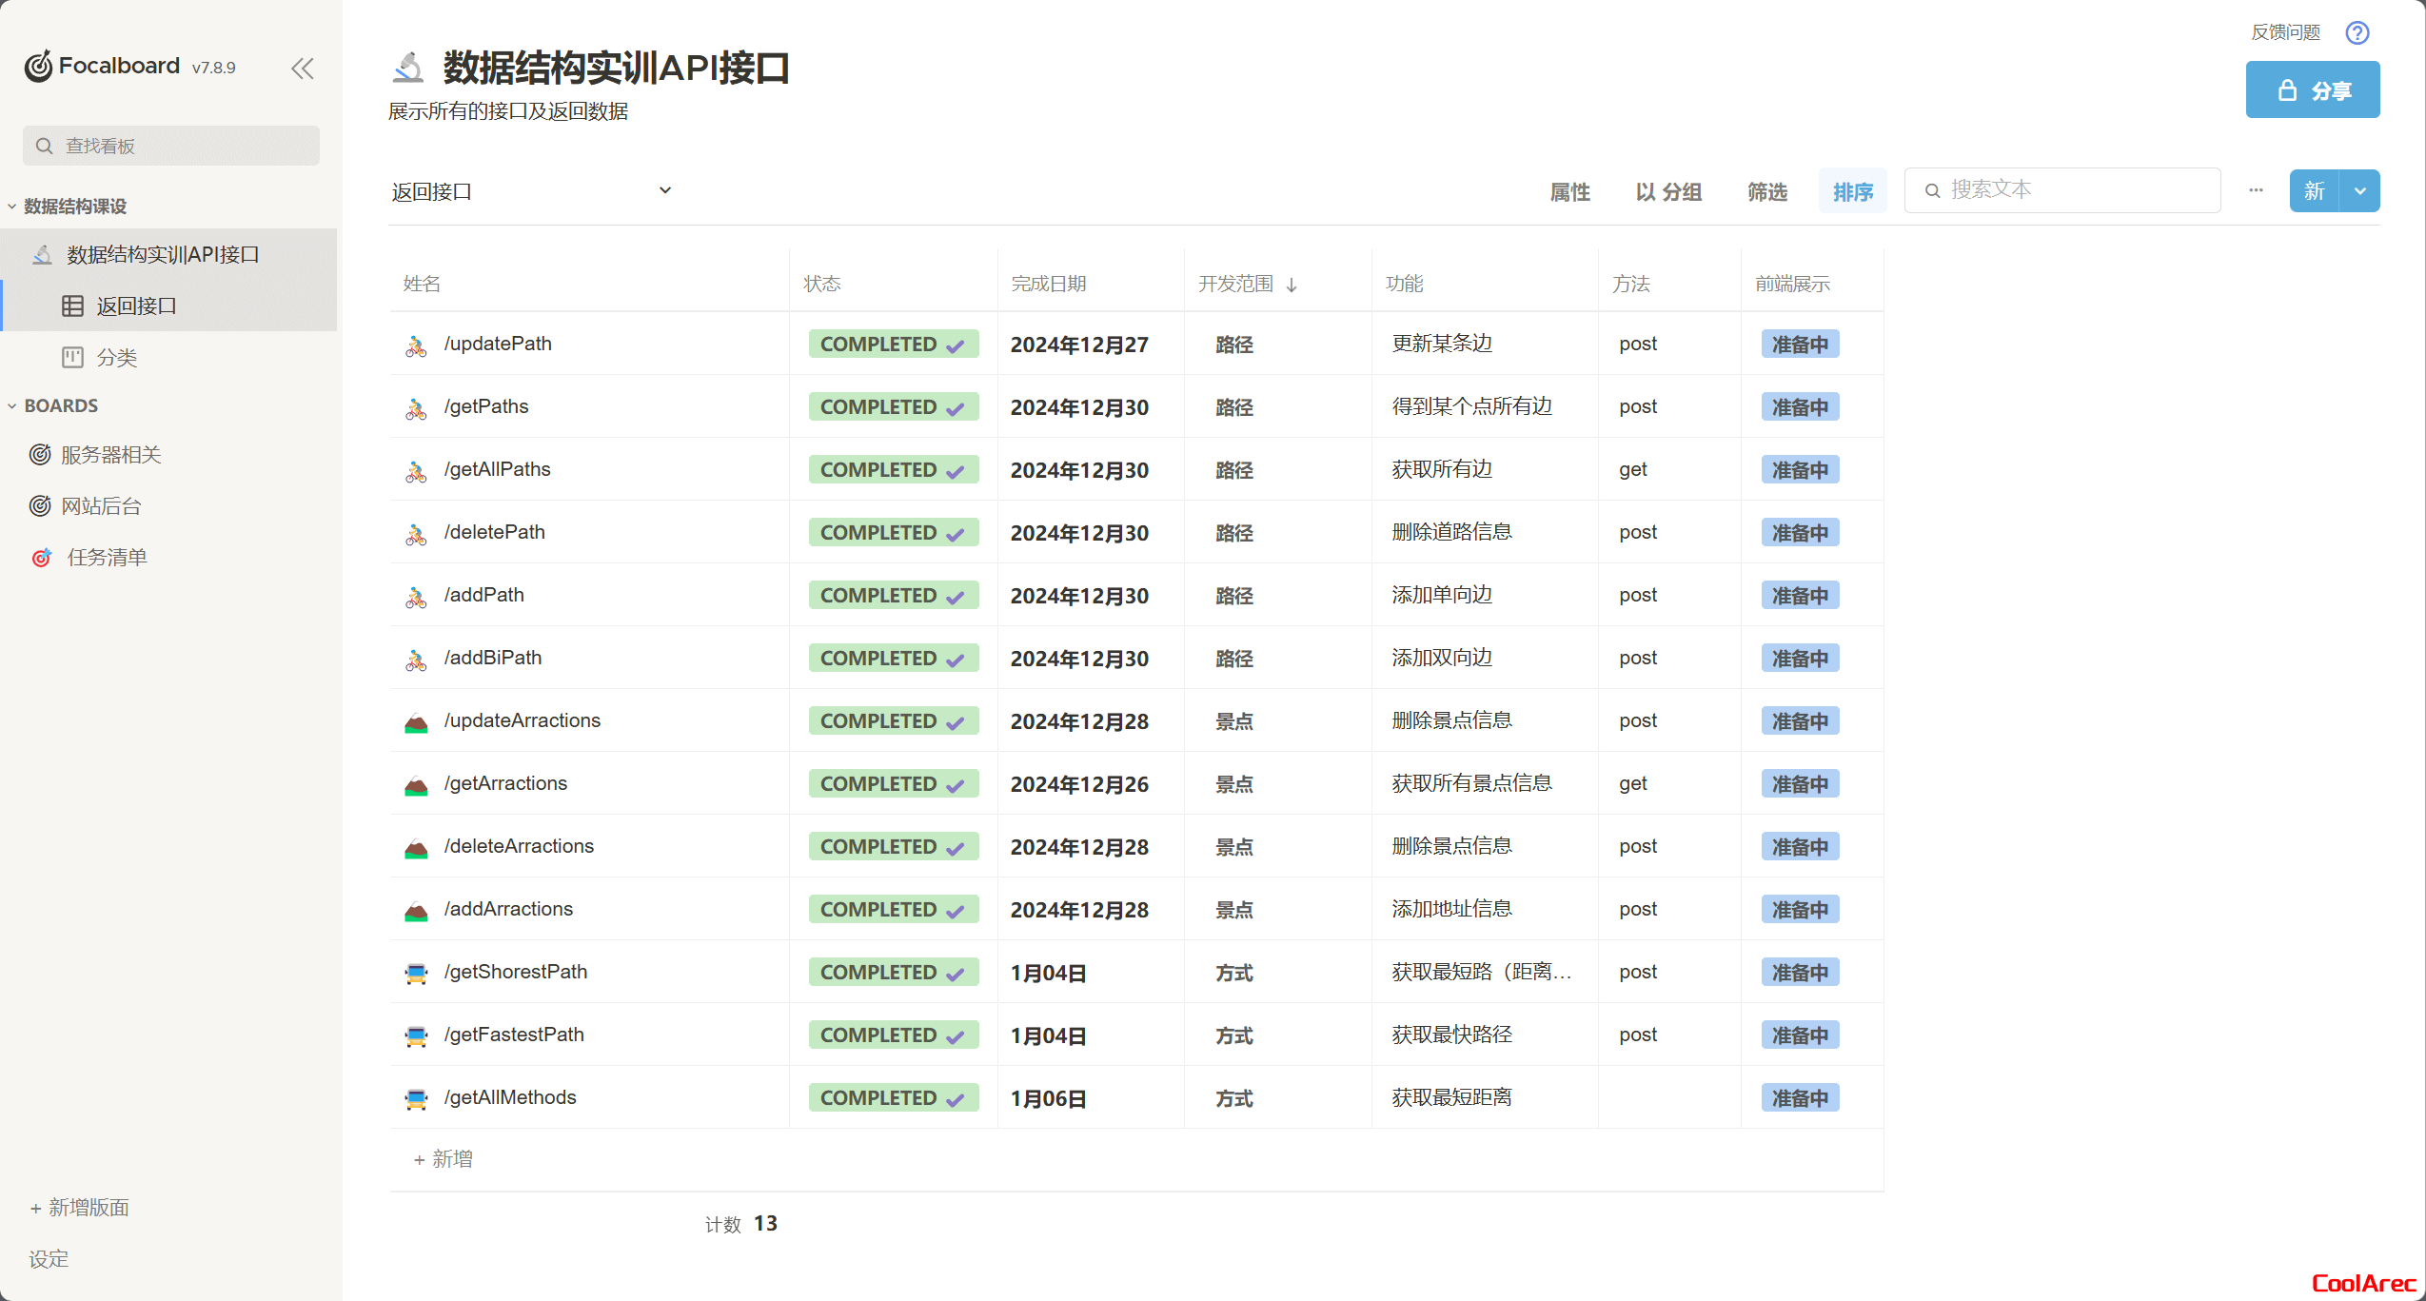Click the COMPLETED status of /getAllMethods
The width and height of the screenshot is (2426, 1301).
pos(892,1098)
